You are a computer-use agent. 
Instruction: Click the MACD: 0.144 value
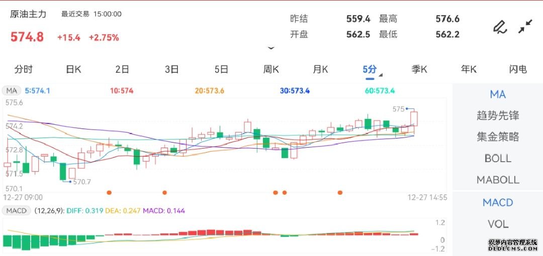click(164, 210)
